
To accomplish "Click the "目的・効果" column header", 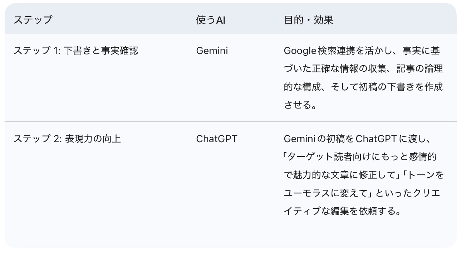I will pos(309,20).
